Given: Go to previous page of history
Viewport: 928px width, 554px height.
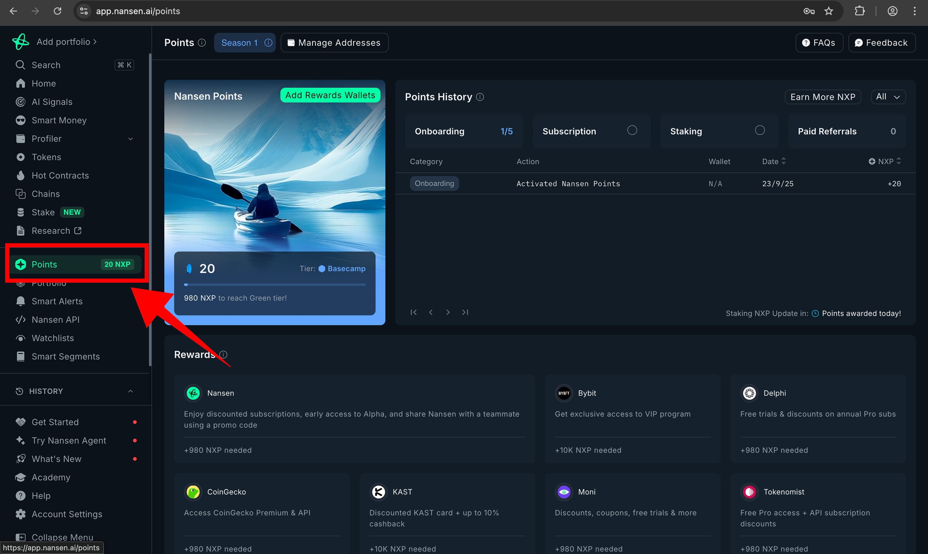Looking at the screenshot, I should (431, 312).
